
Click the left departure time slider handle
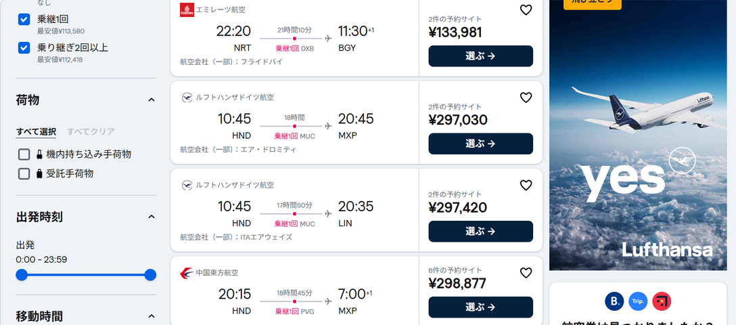(x=22, y=275)
